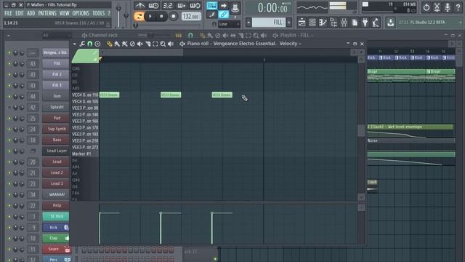Click the Channel rack swing slider
The image size is (465, 262).
151,36
